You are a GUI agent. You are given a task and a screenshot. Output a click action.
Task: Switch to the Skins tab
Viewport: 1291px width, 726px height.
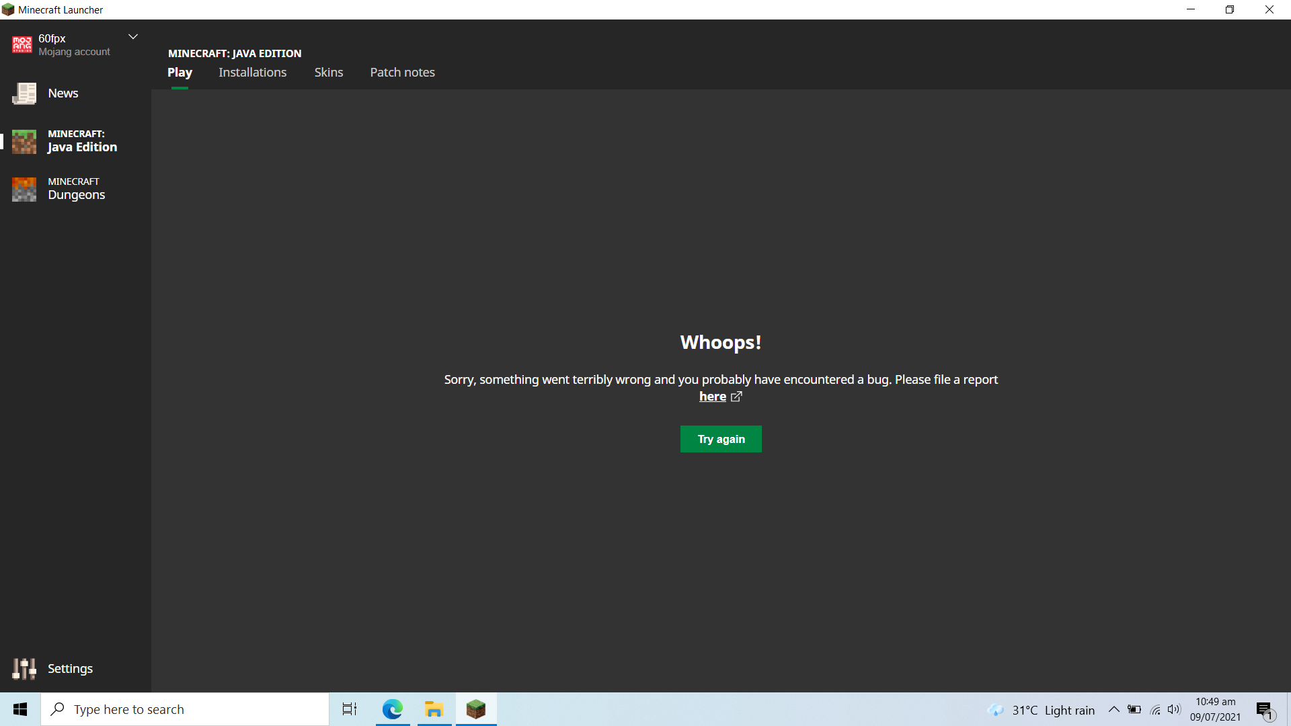(x=329, y=72)
